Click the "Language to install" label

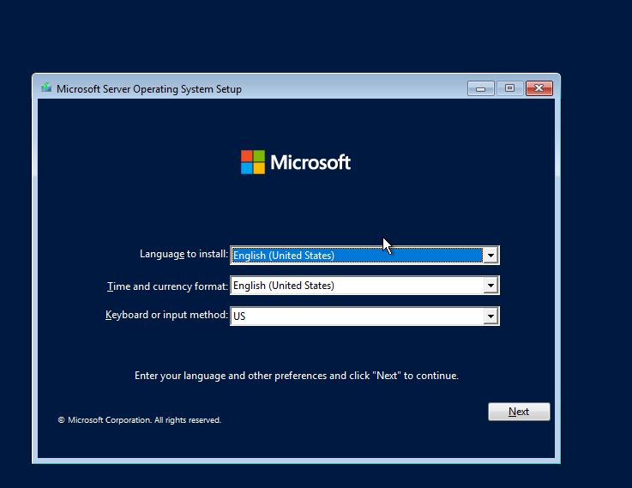point(184,255)
